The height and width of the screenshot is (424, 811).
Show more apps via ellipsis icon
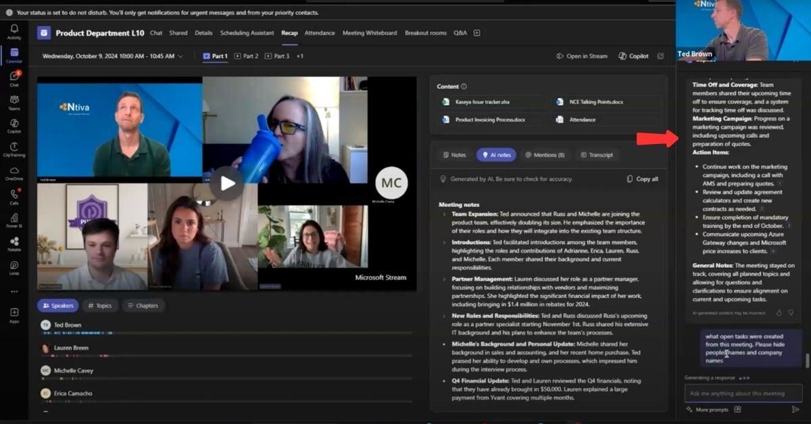coord(14,291)
